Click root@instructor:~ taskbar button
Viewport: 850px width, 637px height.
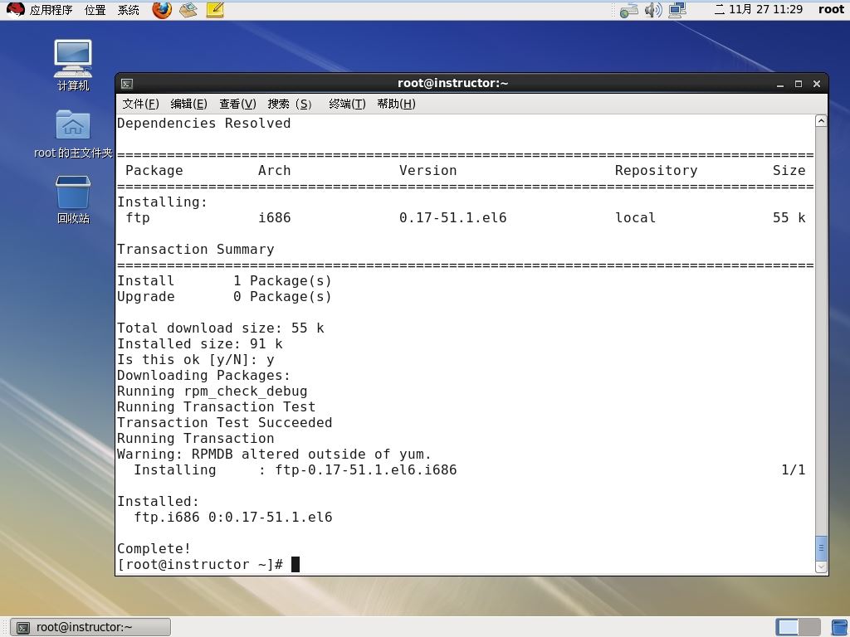point(90,627)
